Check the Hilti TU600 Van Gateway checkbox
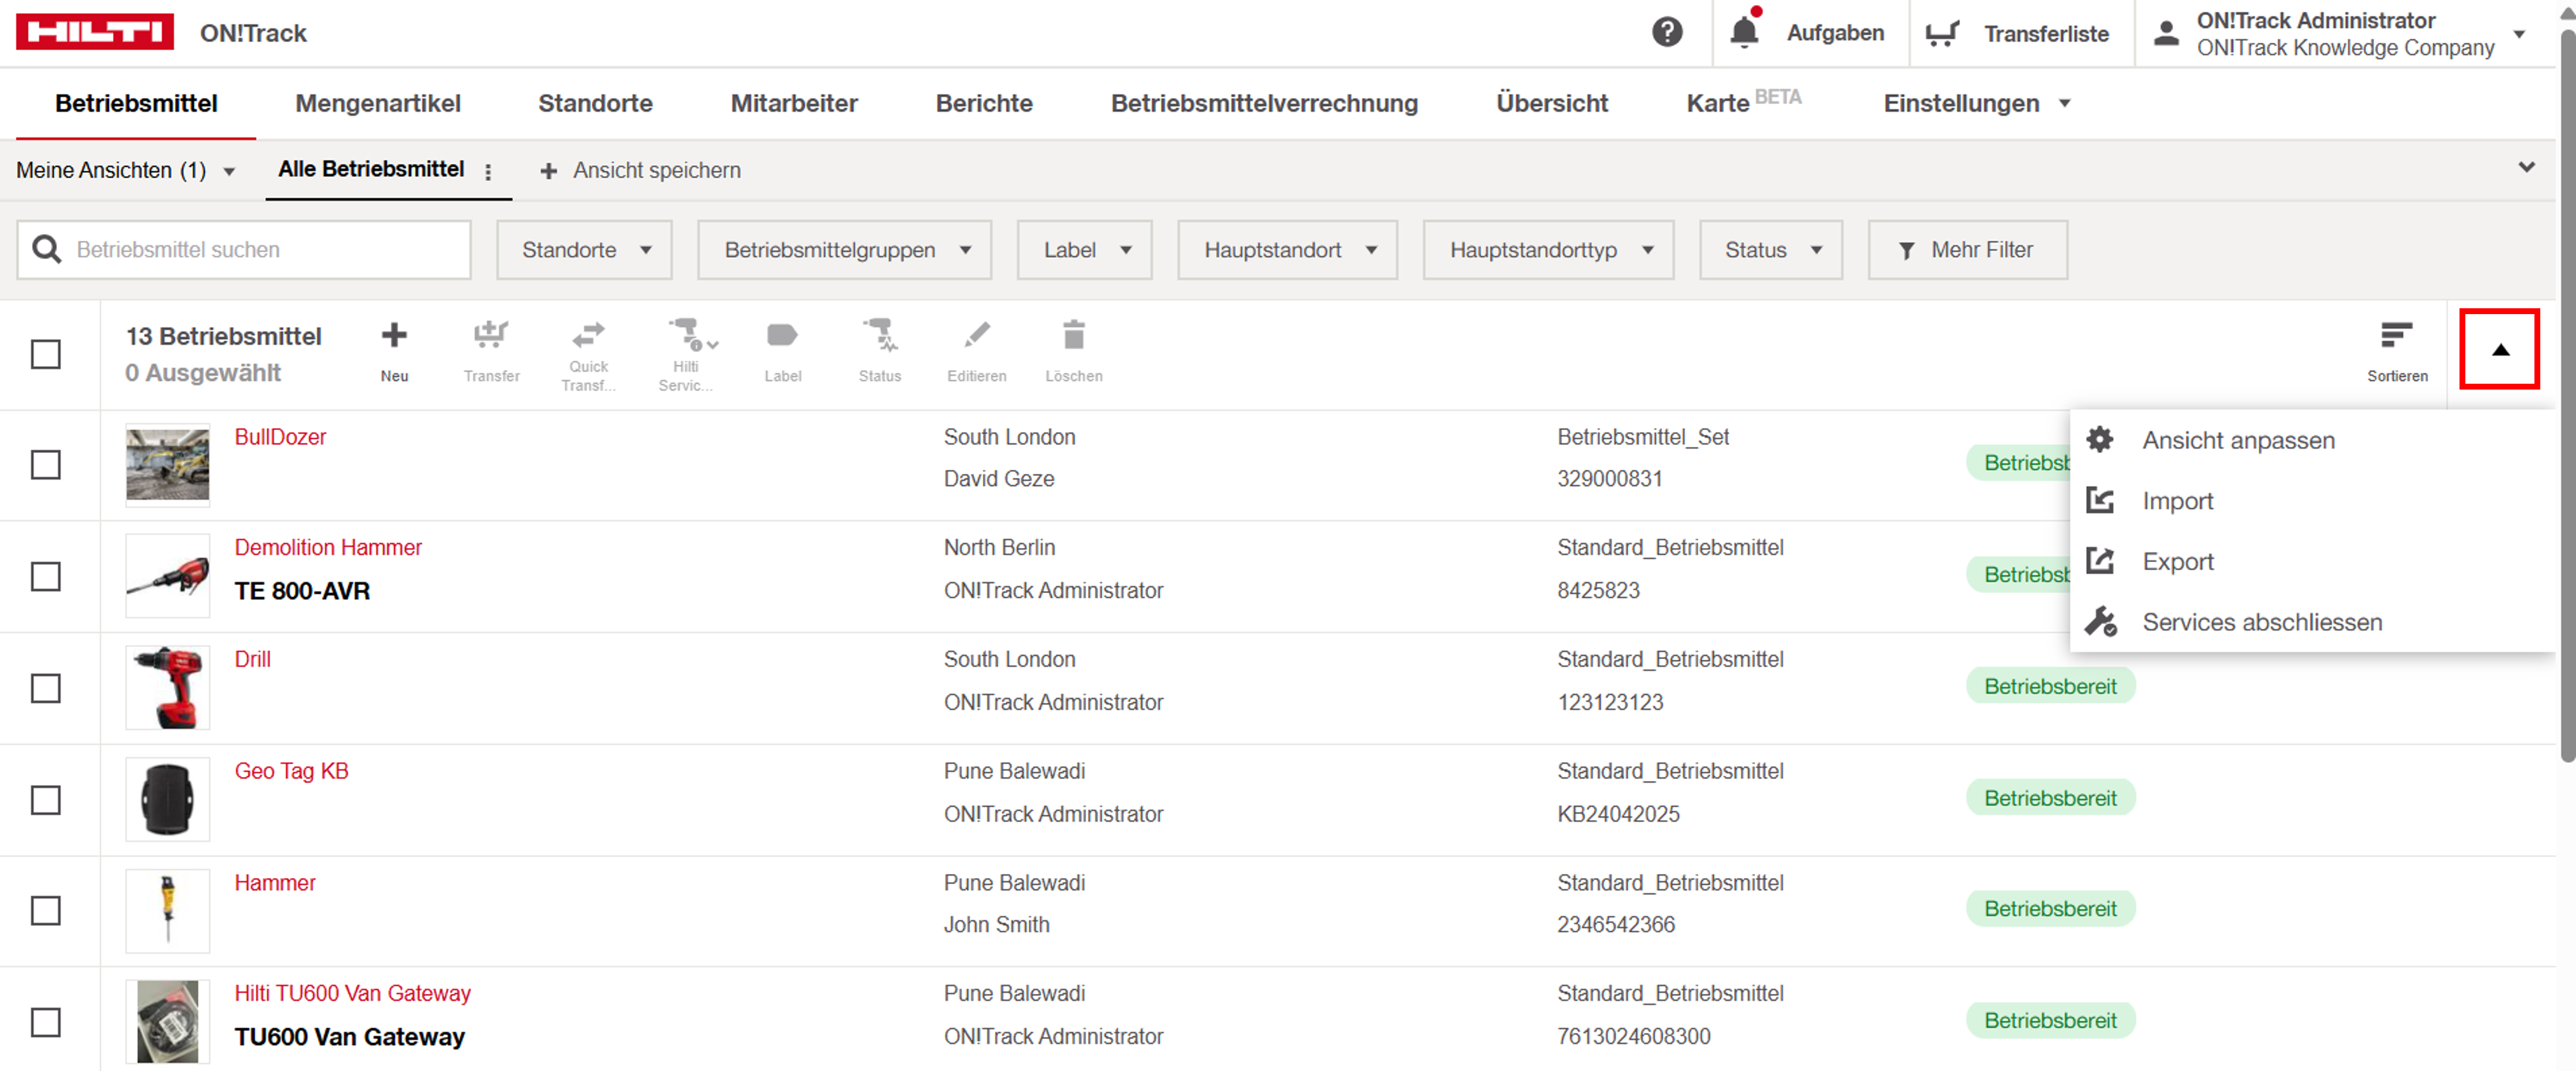This screenshot has width=2576, height=1071. pos(45,1022)
